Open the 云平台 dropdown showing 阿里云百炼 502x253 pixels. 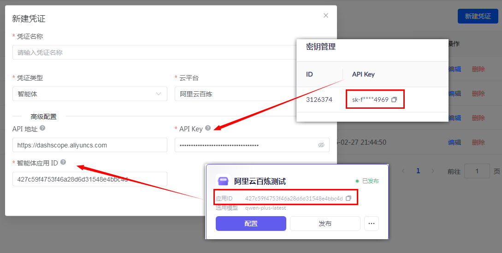[x=235, y=94]
